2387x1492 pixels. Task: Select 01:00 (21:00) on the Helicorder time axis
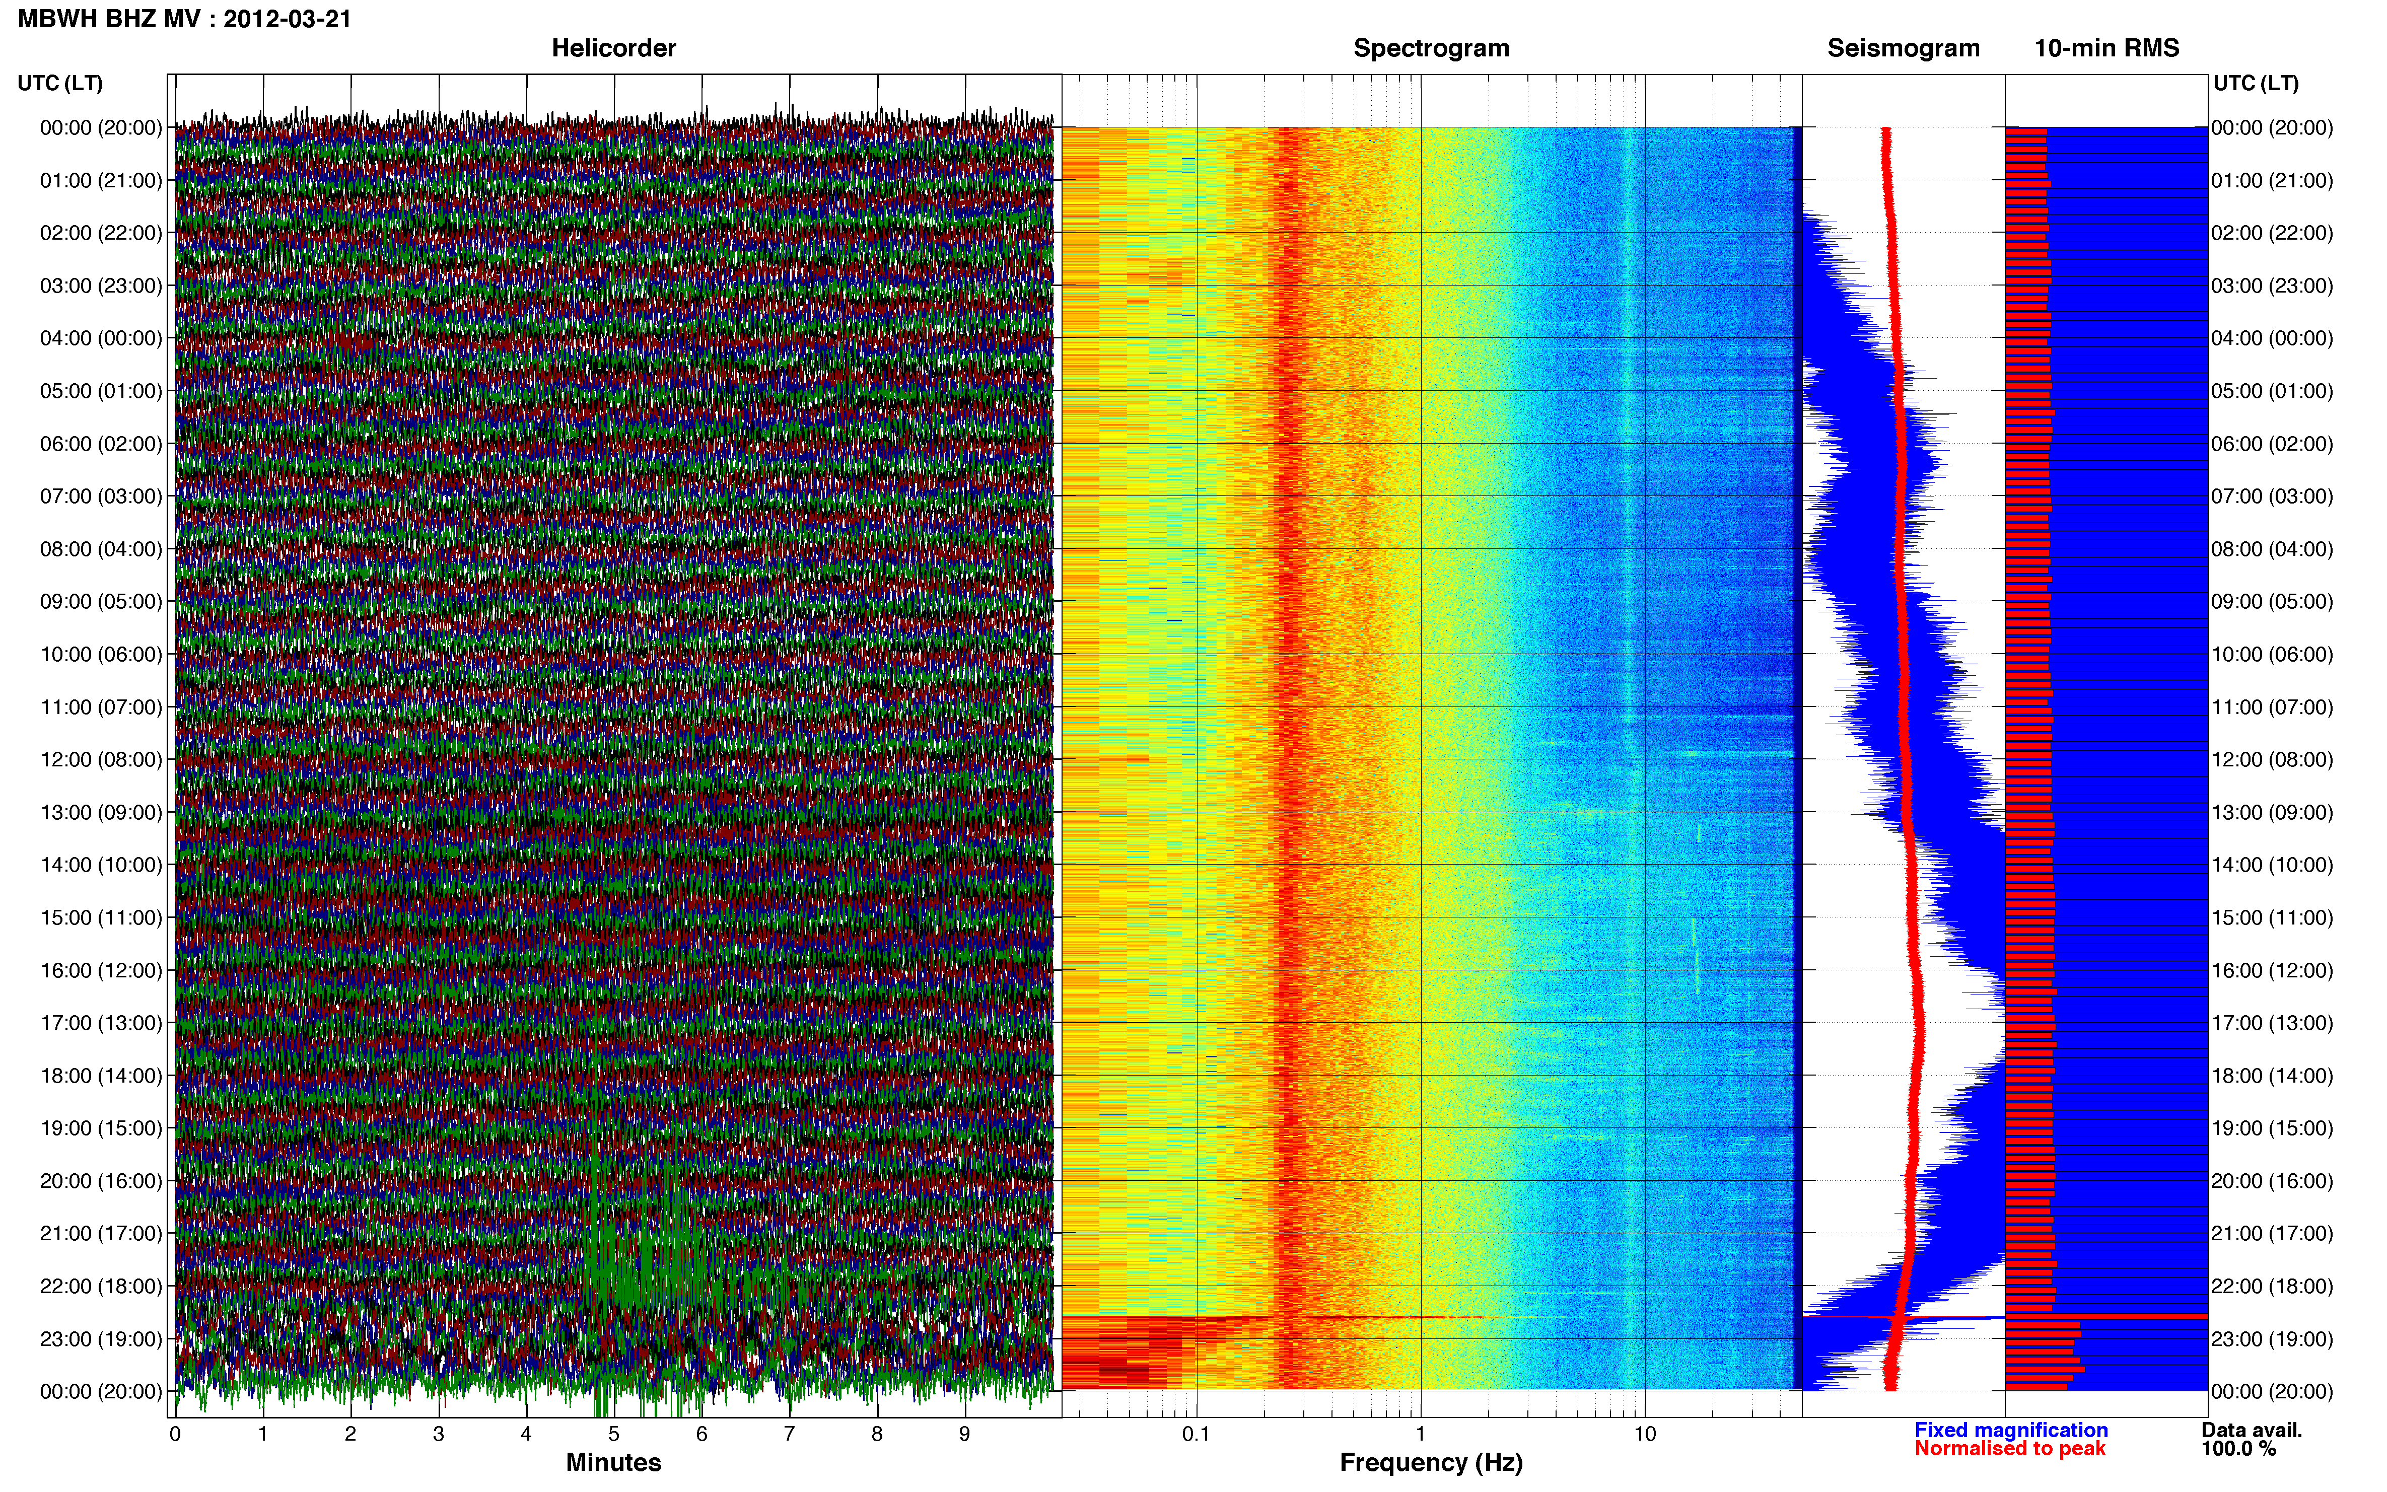[101, 181]
